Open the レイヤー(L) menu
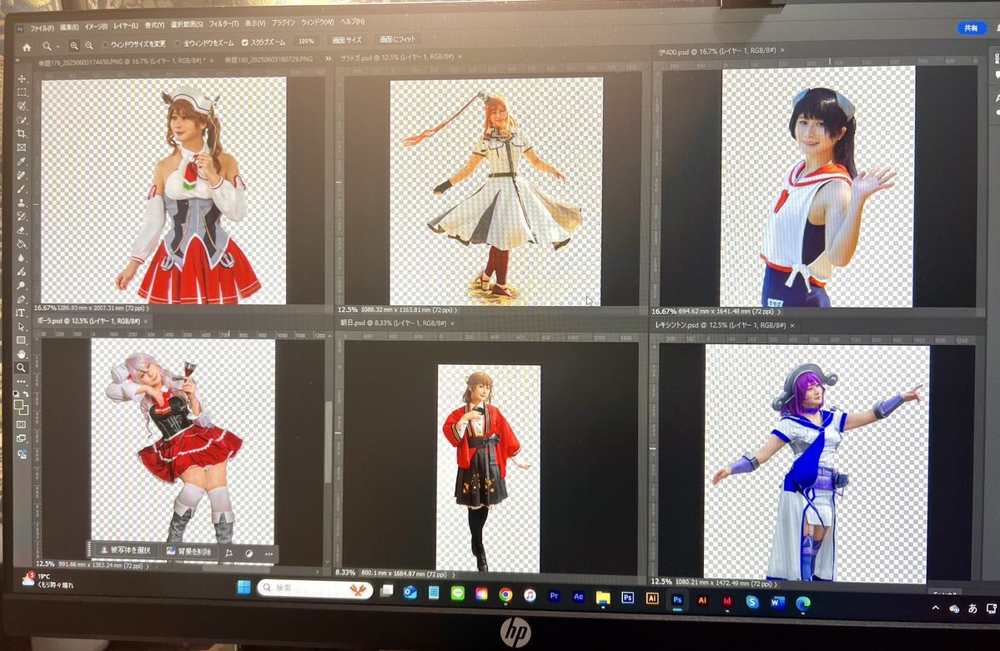This screenshot has height=651, width=1000. tap(126, 26)
